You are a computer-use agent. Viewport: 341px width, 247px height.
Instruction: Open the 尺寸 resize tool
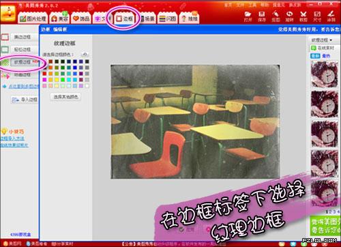317,16
